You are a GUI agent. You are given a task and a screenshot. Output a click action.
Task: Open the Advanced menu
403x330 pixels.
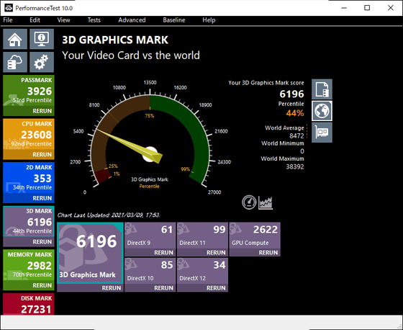[132, 20]
